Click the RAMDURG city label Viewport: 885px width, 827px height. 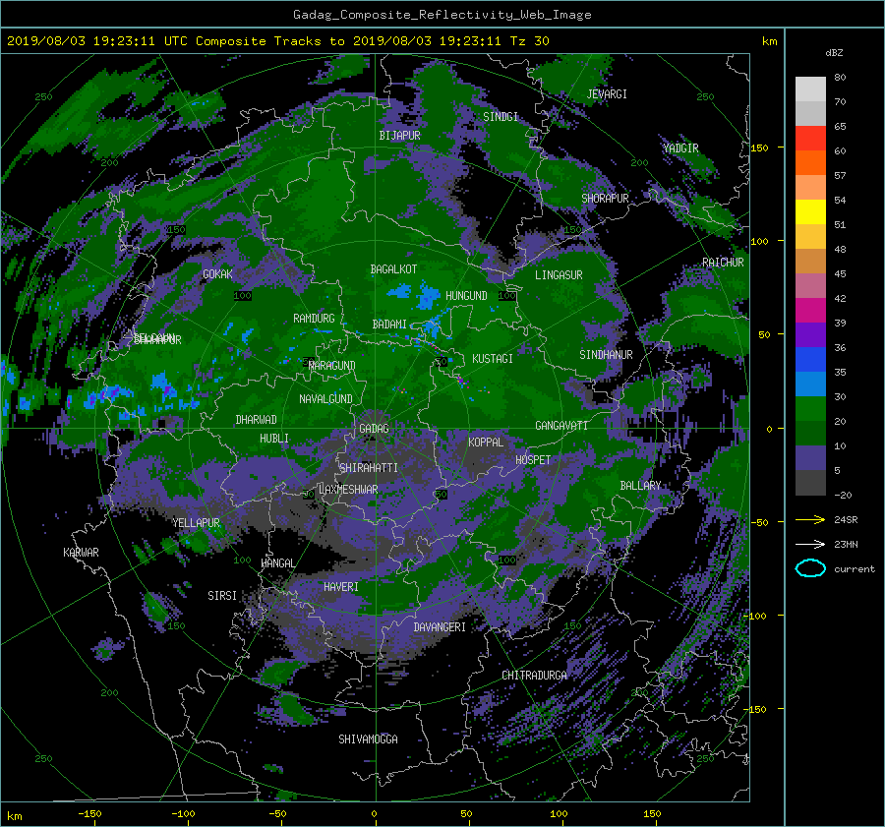(x=314, y=319)
